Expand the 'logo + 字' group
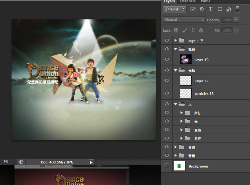Screen dimensions: 250x185 click(176, 41)
